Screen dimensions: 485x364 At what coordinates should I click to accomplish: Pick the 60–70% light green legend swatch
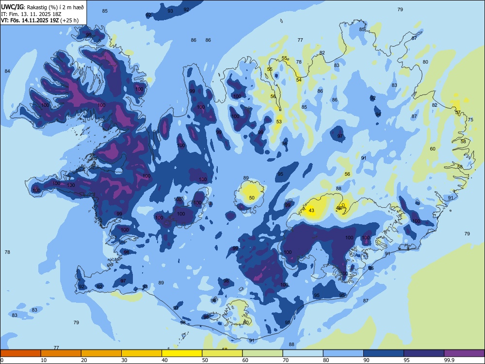262,353
